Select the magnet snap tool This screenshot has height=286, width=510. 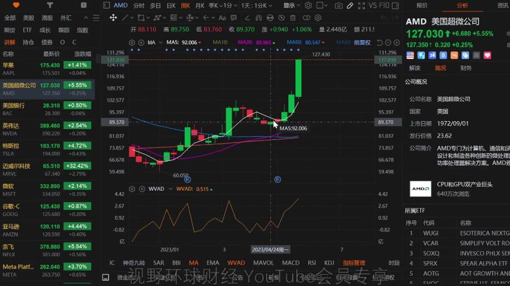pyautogui.click(x=259, y=17)
